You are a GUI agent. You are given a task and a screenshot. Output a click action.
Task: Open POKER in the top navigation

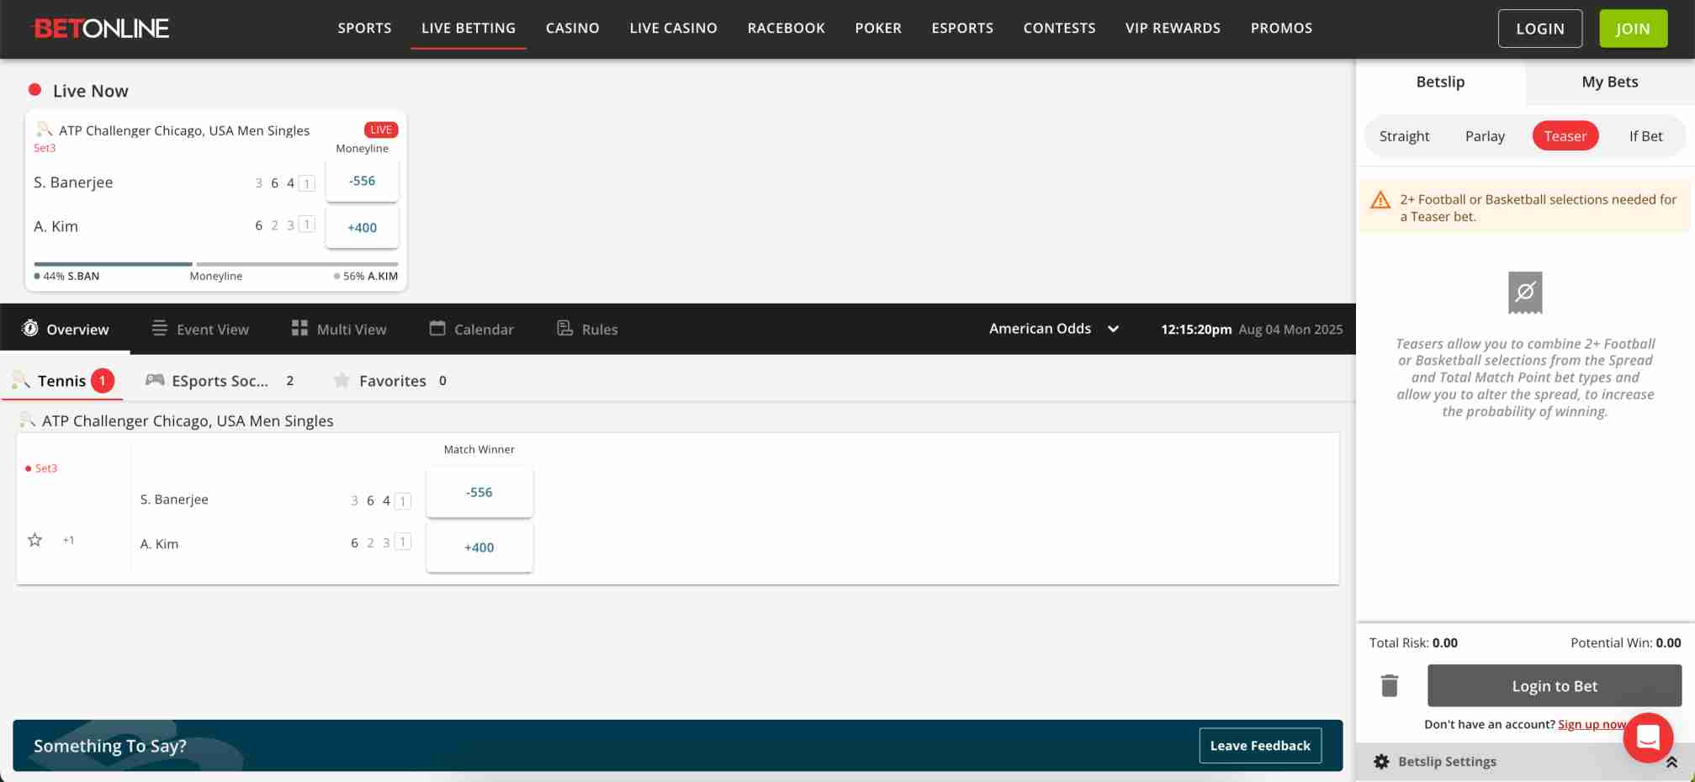tap(878, 28)
